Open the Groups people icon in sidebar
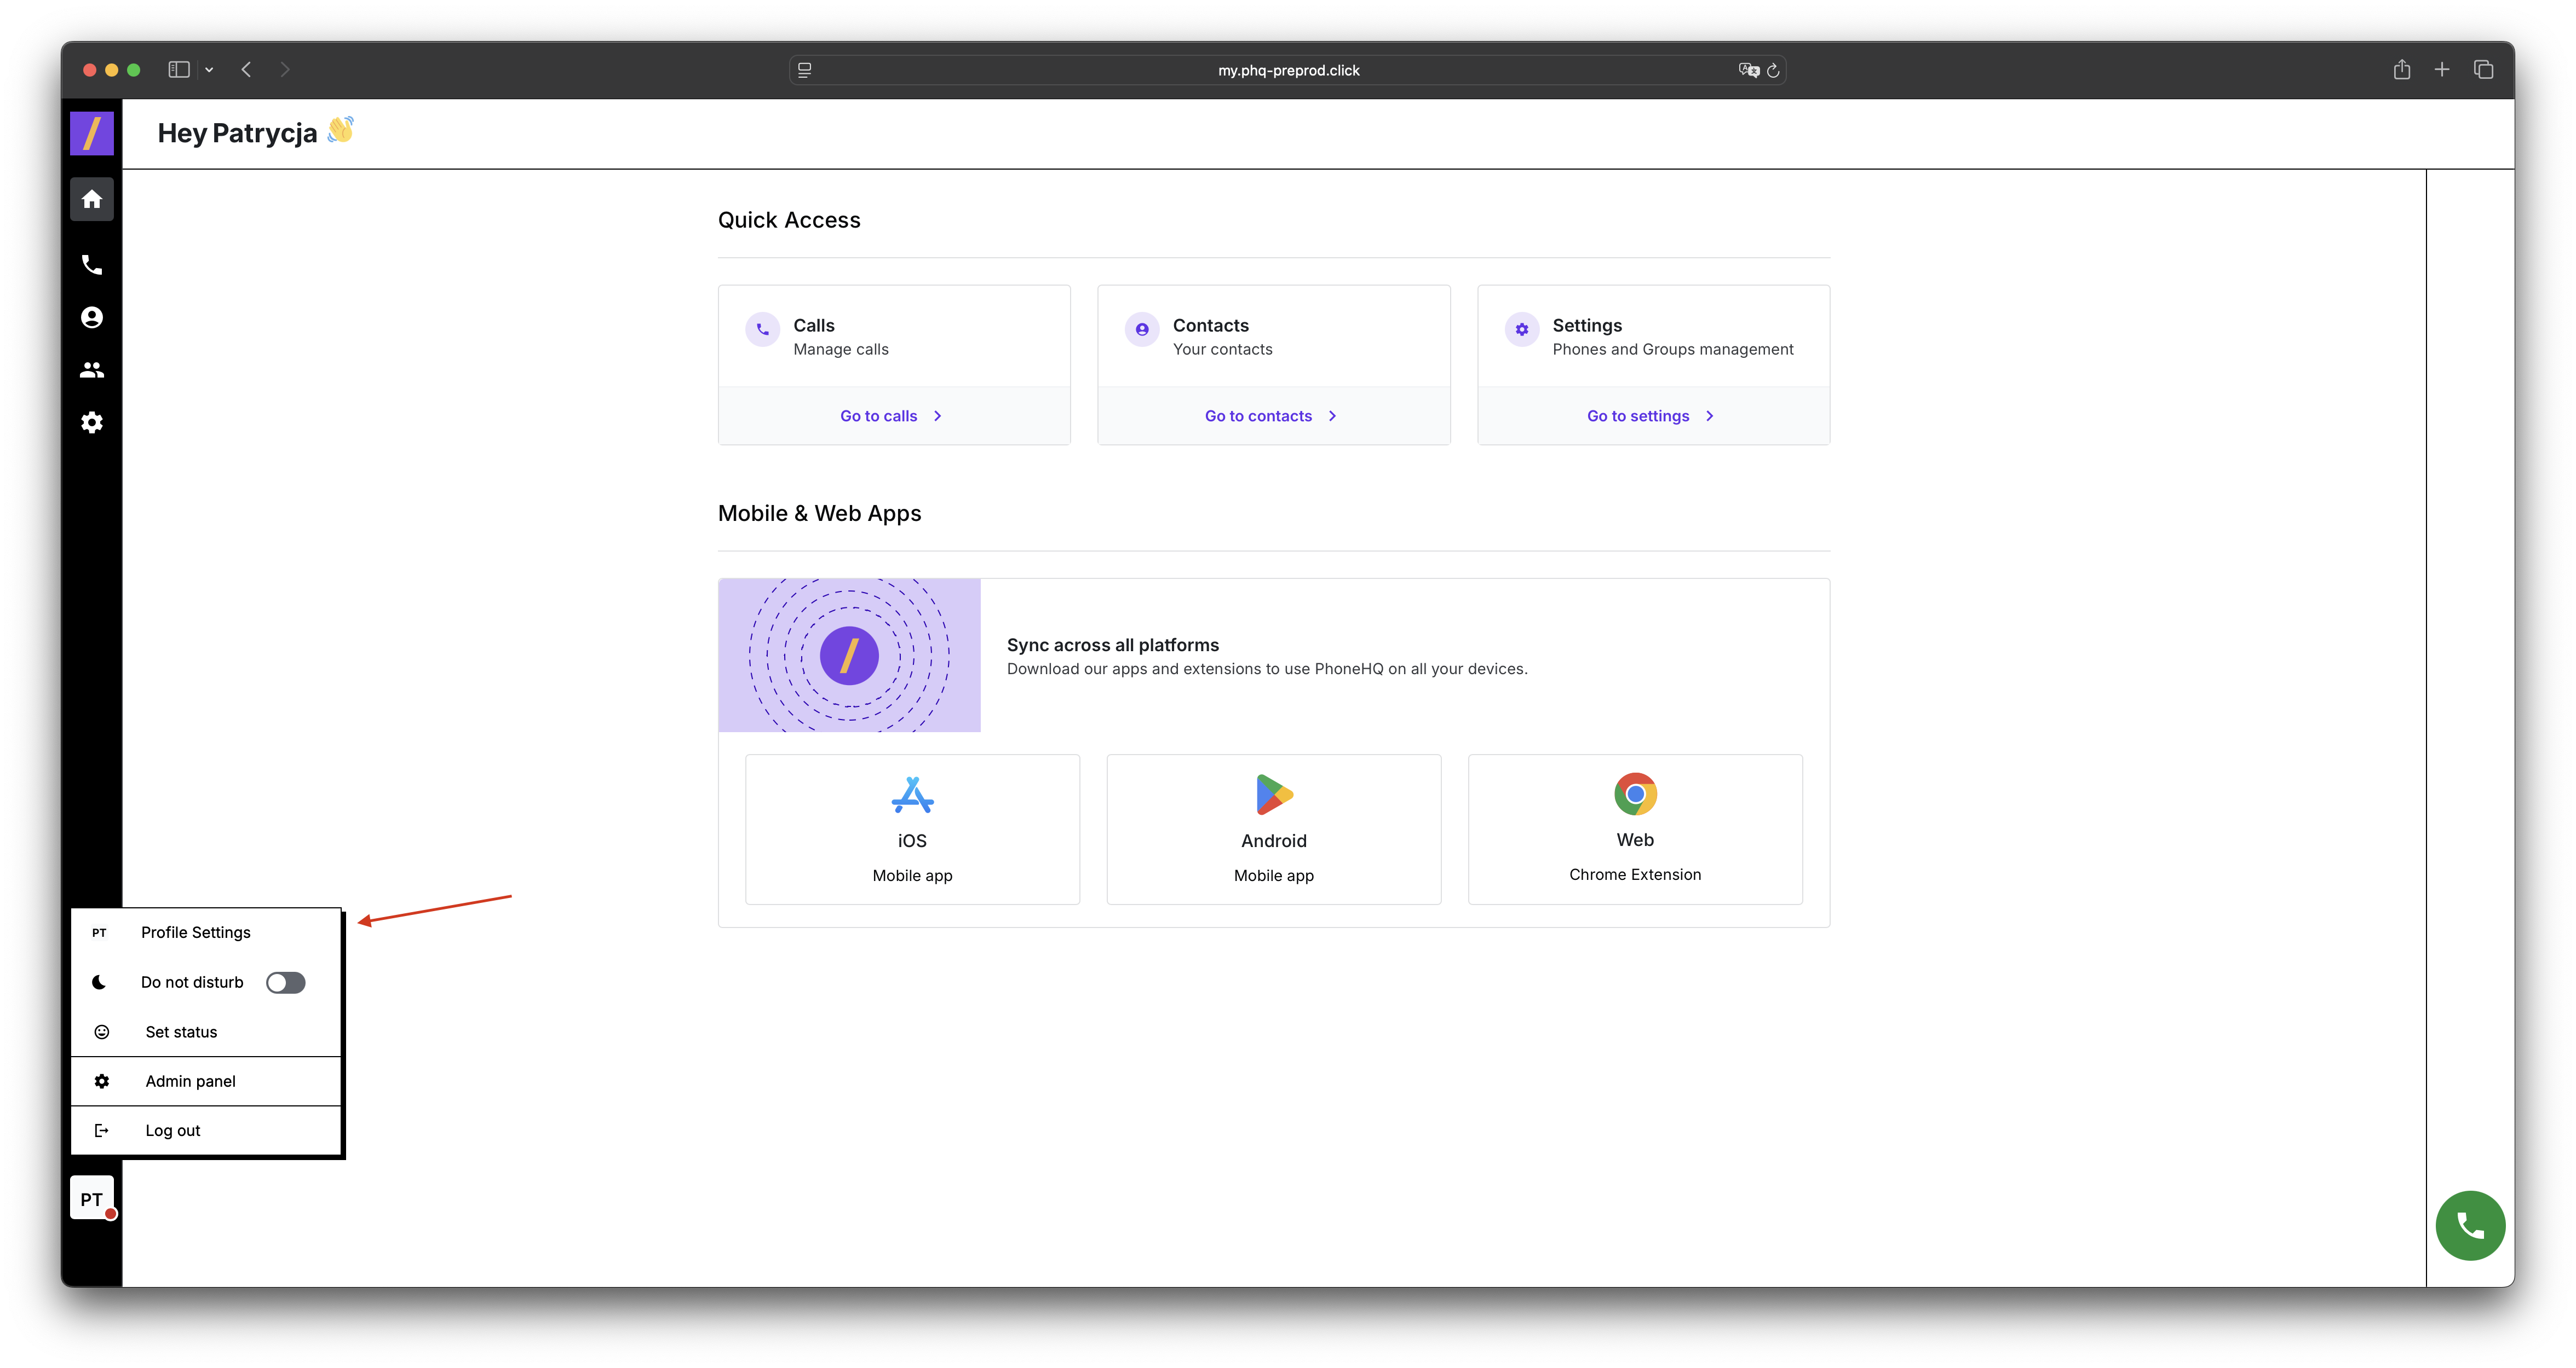The image size is (2576, 1368). (91, 370)
